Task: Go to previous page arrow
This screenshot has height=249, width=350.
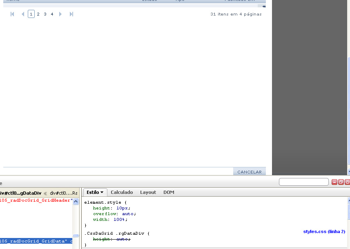Action: (23, 14)
